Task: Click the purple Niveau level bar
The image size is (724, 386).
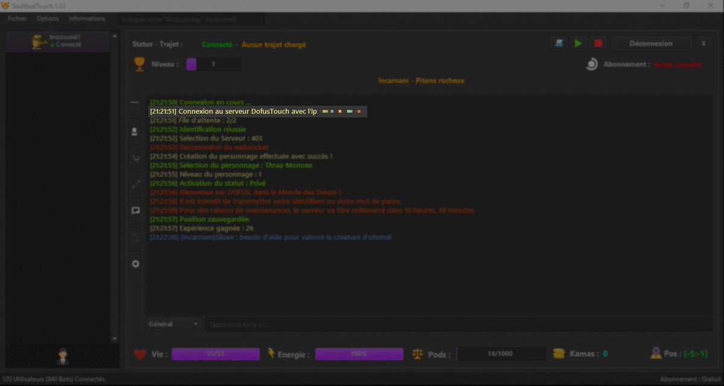Action: (x=214, y=64)
